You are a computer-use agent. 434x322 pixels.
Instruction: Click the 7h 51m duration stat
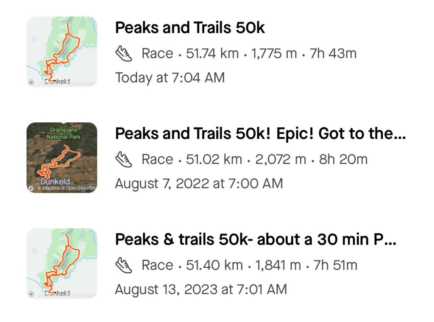[335, 266]
